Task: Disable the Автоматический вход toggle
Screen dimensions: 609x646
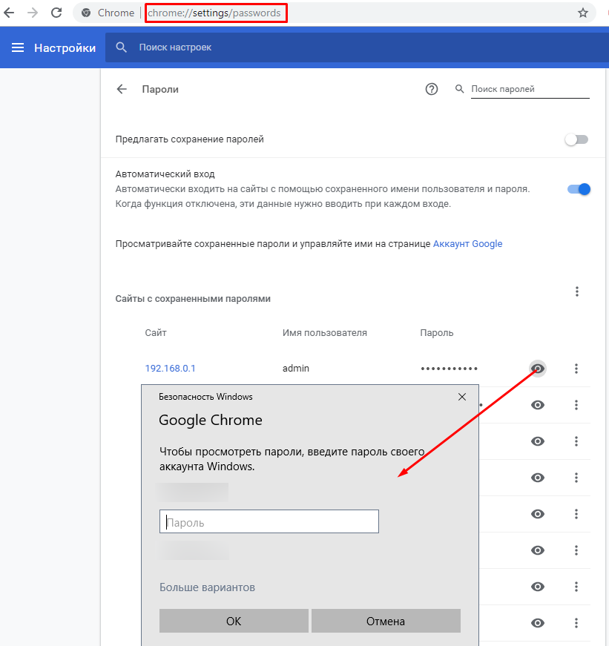Action: (x=579, y=189)
